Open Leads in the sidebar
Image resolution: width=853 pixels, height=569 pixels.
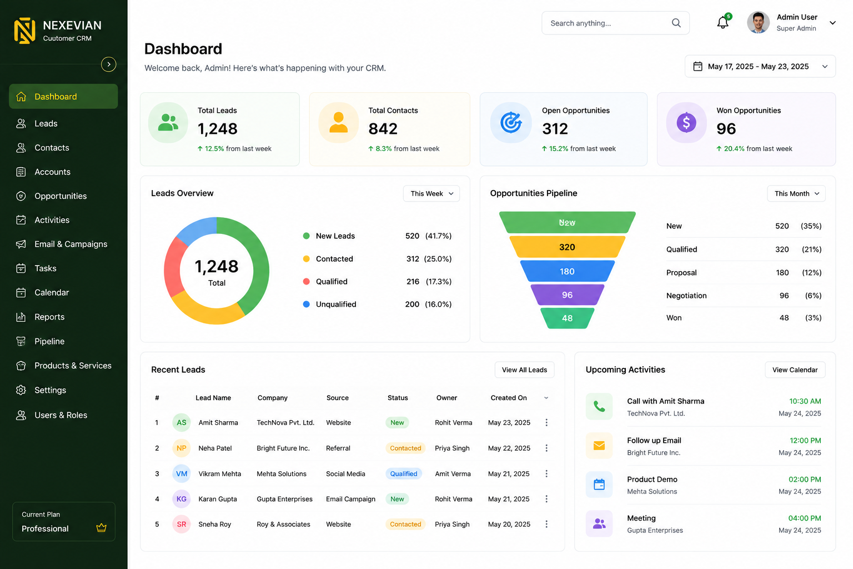pos(63,123)
